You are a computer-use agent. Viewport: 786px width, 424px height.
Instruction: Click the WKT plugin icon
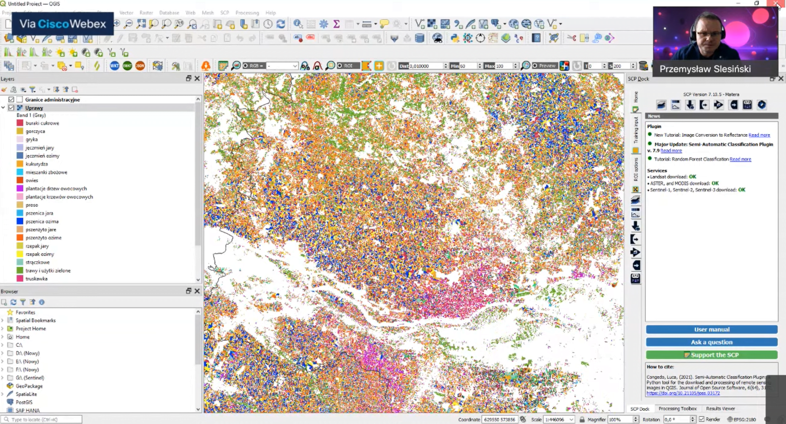(115, 66)
